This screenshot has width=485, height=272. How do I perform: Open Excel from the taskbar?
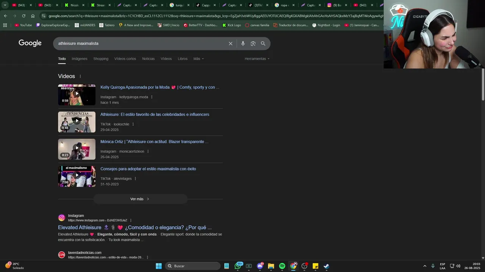pos(249,266)
